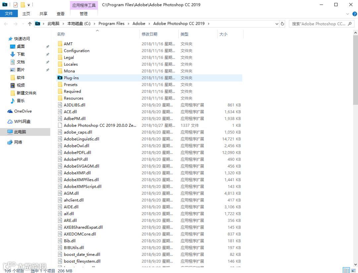
Task: Click the scrollbar down arrow
Action: (355, 264)
